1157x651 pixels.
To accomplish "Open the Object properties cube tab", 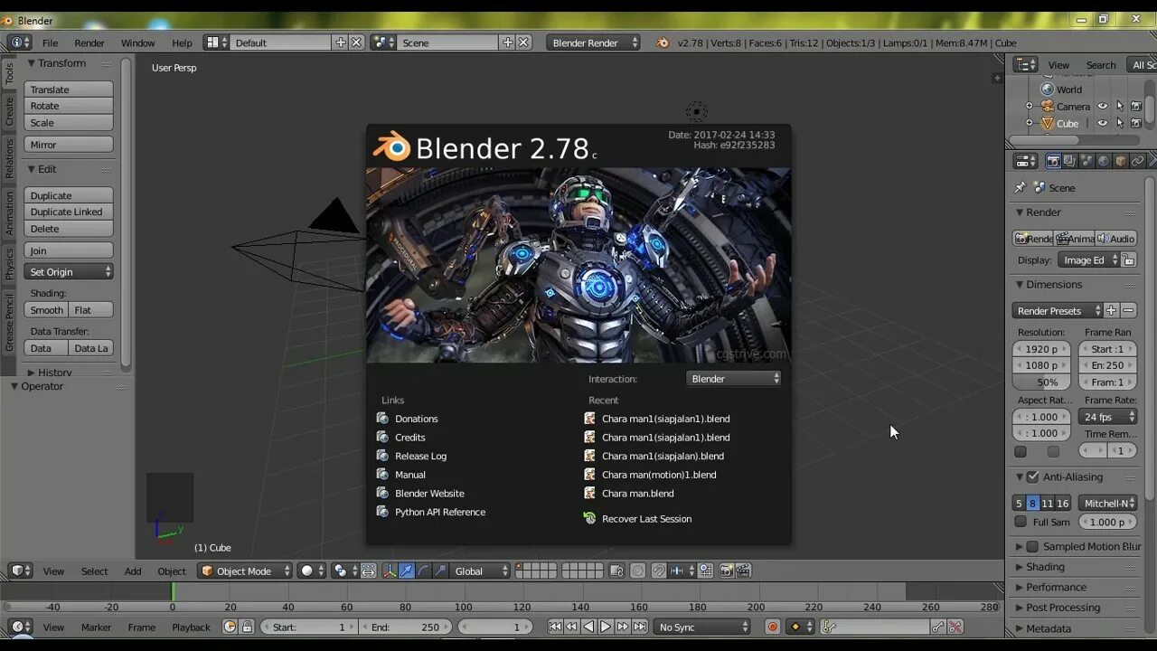I will tap(1121, 161).
